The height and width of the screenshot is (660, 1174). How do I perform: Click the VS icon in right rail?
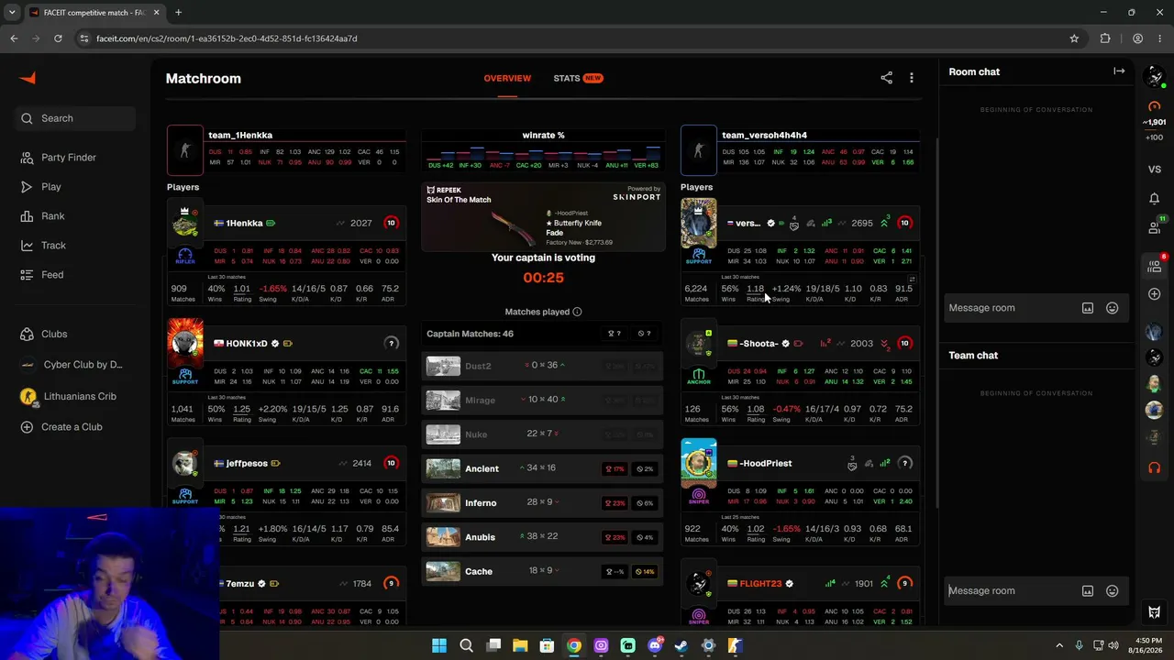pos(1155,170)
